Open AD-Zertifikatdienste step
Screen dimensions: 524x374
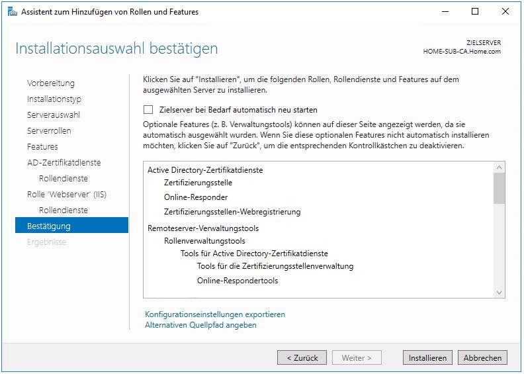coord(64,163)
